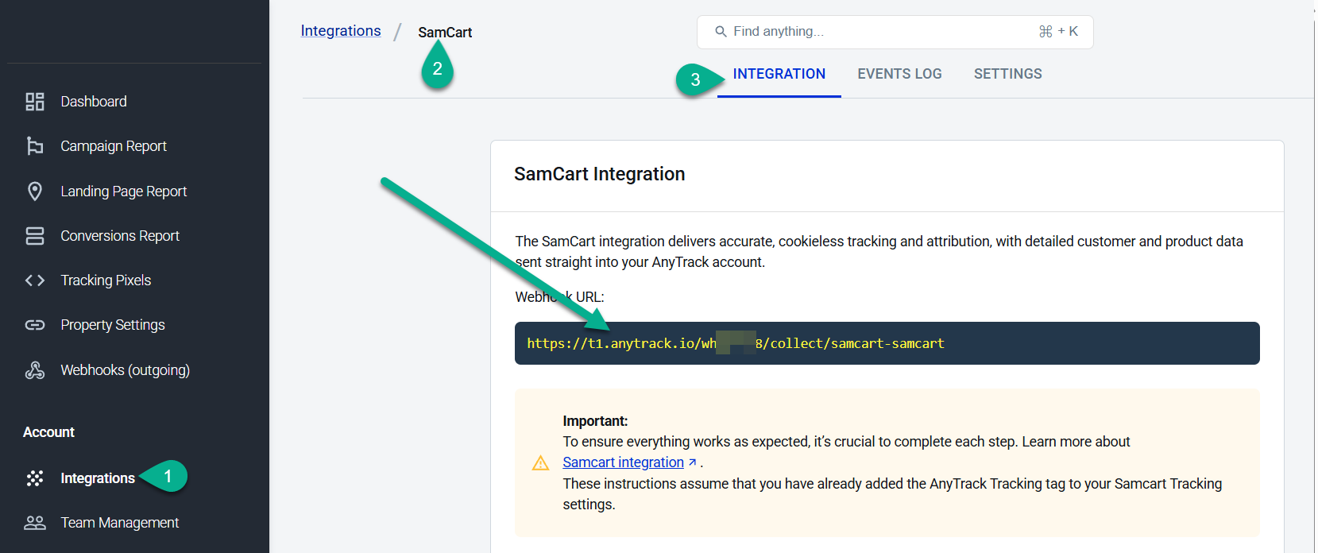This screenshot has width=1318, height=553.
Task: Switch to the EVENTS LOG tab
Action: [x=899, y=74]
